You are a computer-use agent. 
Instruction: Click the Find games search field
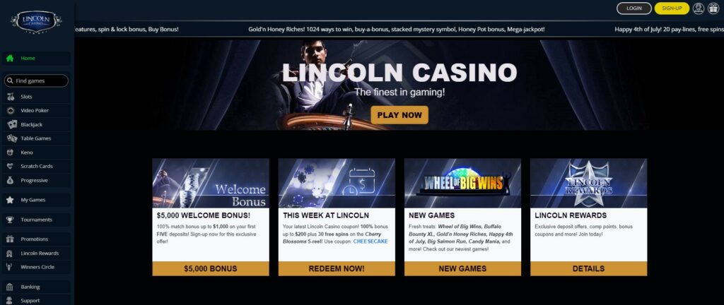point(37,80)
